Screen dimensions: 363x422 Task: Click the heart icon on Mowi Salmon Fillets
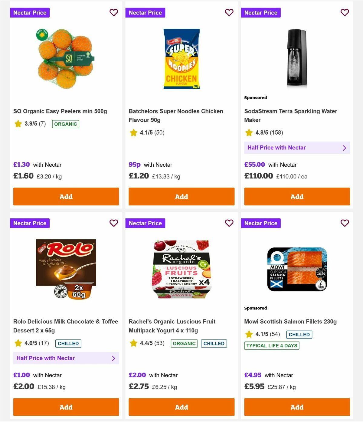pyautogui.click(x=345, y=223)
